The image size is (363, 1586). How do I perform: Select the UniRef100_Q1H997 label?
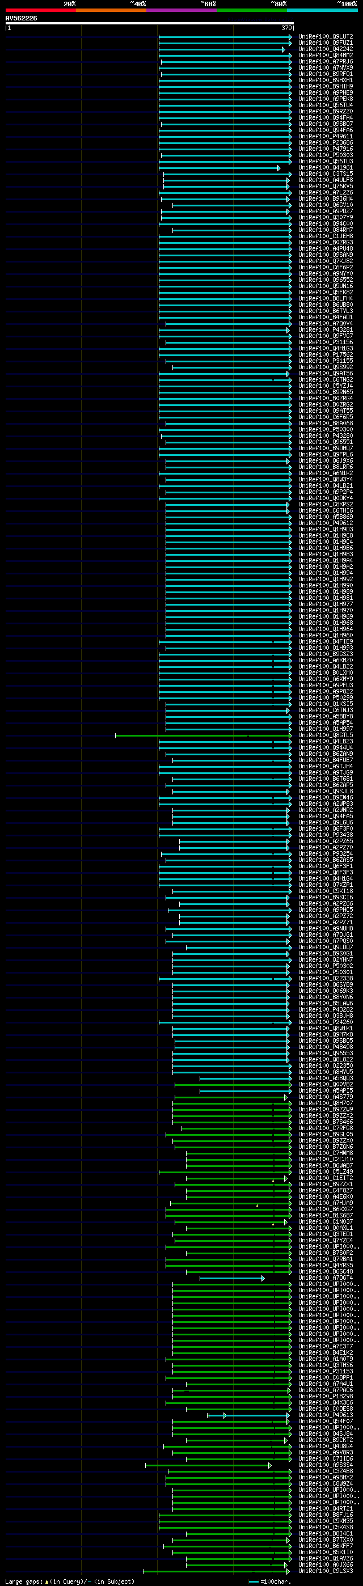pos(326,729)
